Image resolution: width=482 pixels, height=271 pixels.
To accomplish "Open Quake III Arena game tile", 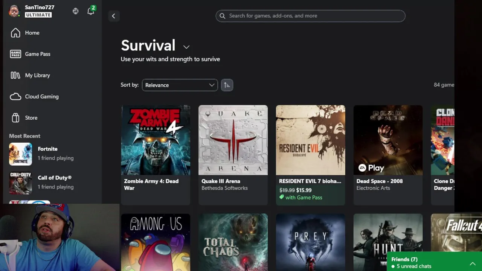I will point(233,155).
